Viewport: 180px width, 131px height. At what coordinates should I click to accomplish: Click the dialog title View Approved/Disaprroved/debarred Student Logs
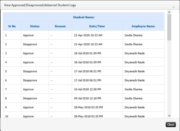tap(40, 5)
